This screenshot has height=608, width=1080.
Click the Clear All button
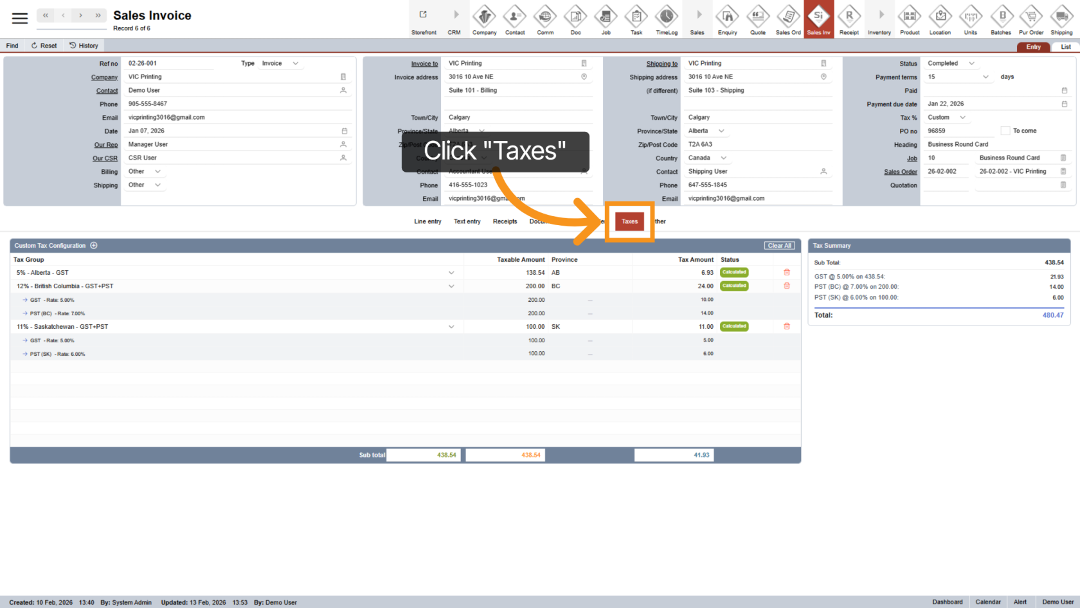point(779,246)
